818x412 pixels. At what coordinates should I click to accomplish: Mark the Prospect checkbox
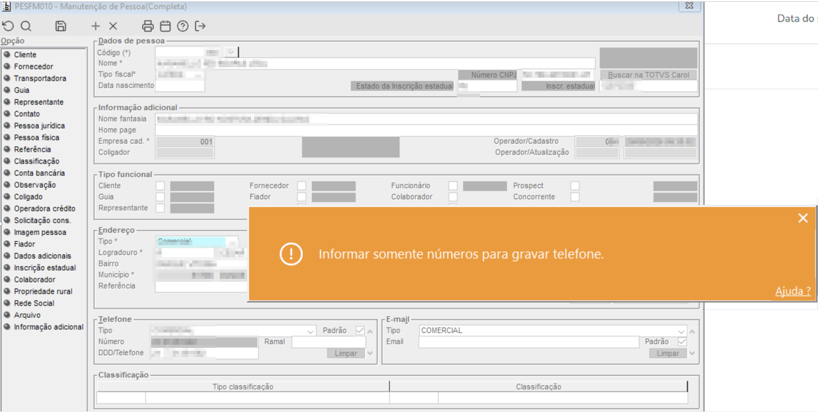click(x=575, y=186)
